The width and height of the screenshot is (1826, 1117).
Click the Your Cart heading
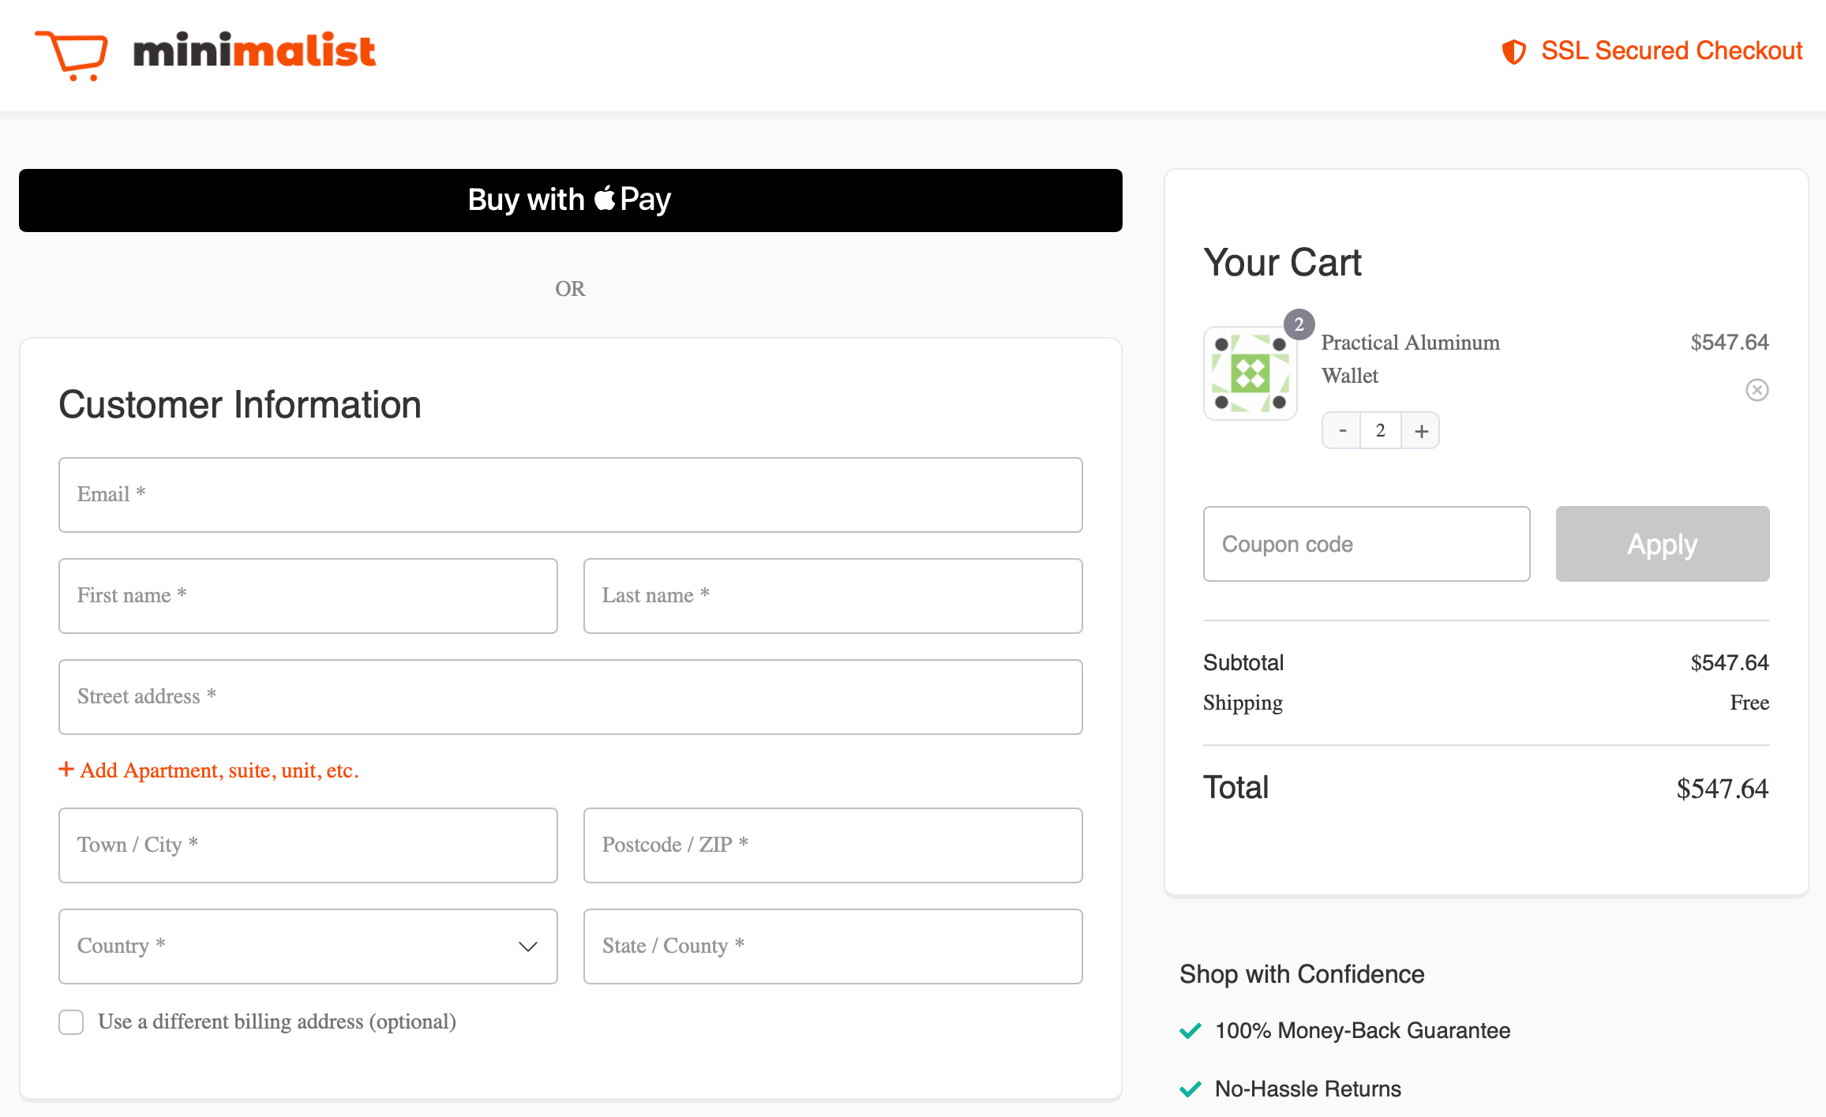point(1283,263)
